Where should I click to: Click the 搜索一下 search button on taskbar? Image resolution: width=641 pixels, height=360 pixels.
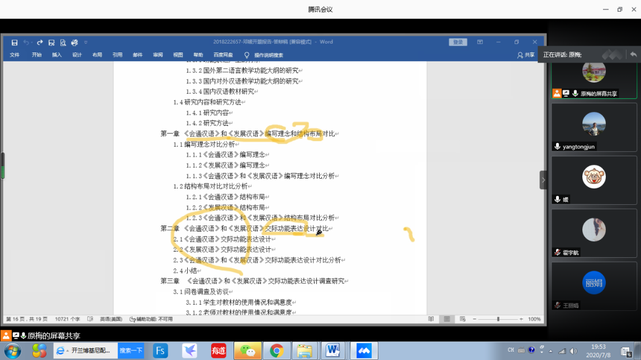pyautogui.click(x=131, y=351)
